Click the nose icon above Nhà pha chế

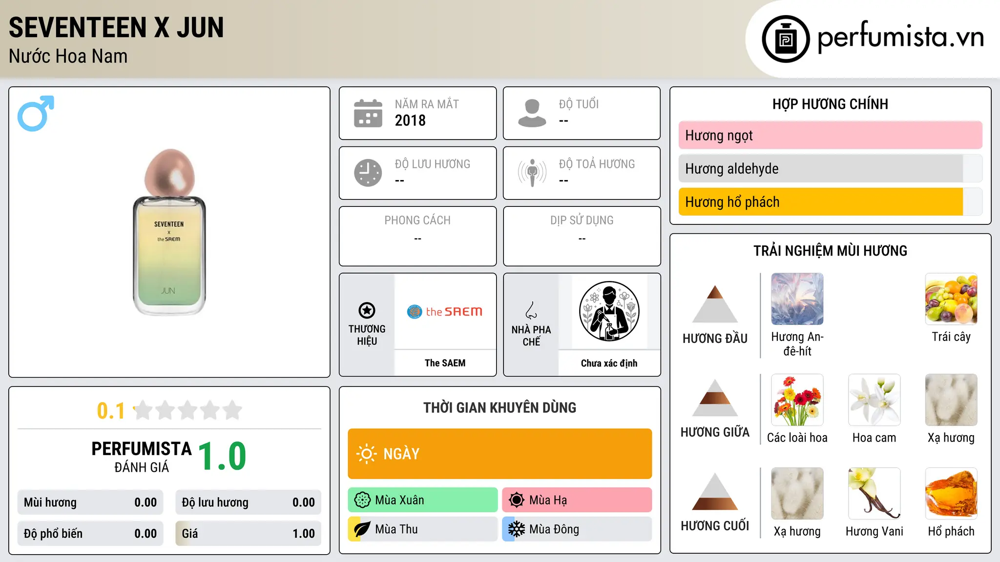(x=531, y=310)
